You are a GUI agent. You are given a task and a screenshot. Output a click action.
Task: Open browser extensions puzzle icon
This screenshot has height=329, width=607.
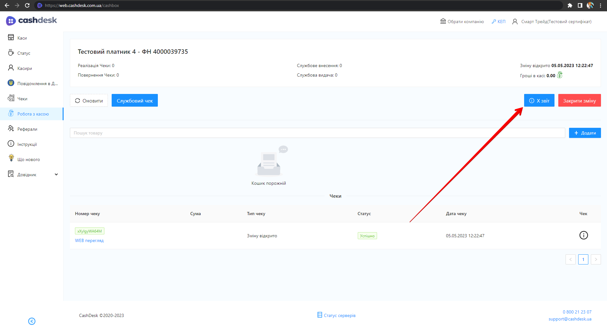[x=570, y=5]
